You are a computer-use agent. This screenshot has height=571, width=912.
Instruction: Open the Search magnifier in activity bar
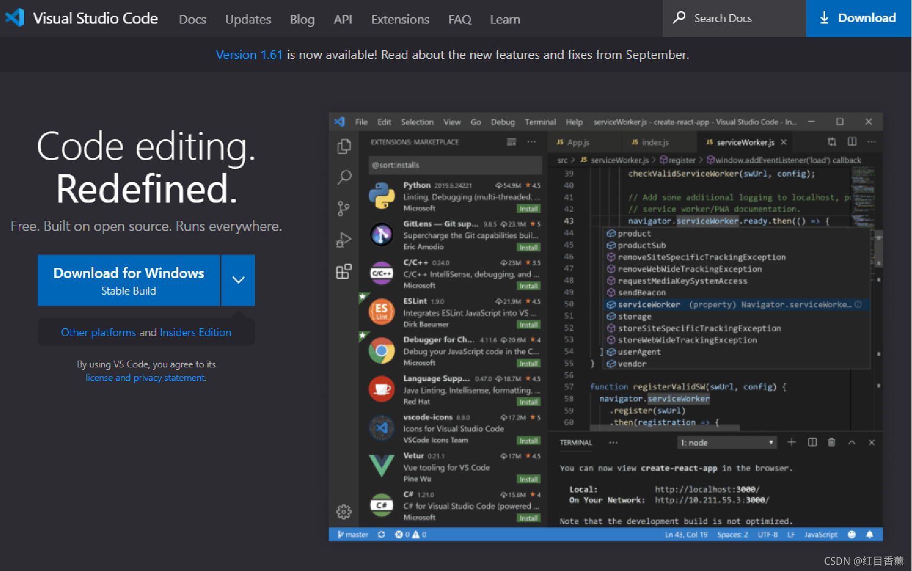[344, 177]
